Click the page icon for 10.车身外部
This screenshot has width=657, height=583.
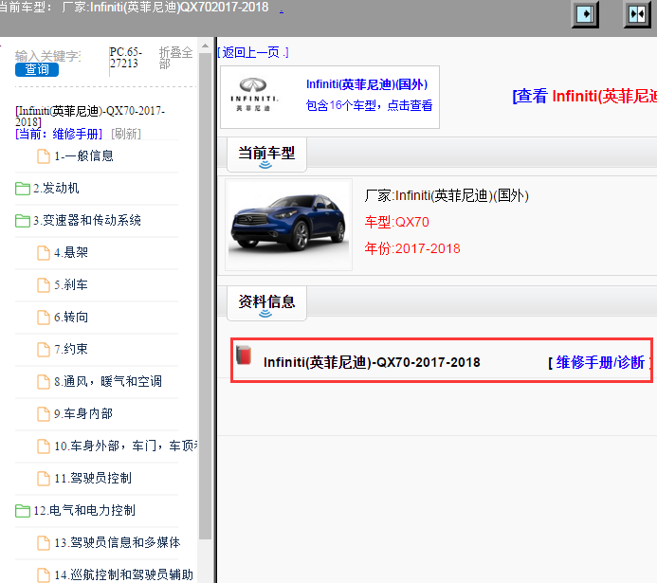tap(44, 446)
